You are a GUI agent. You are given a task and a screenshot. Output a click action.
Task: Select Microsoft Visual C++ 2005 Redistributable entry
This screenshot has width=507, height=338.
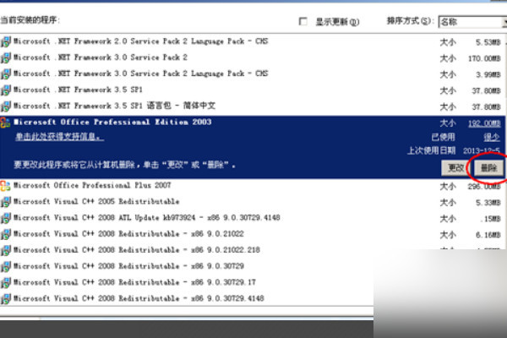(96, 201)
